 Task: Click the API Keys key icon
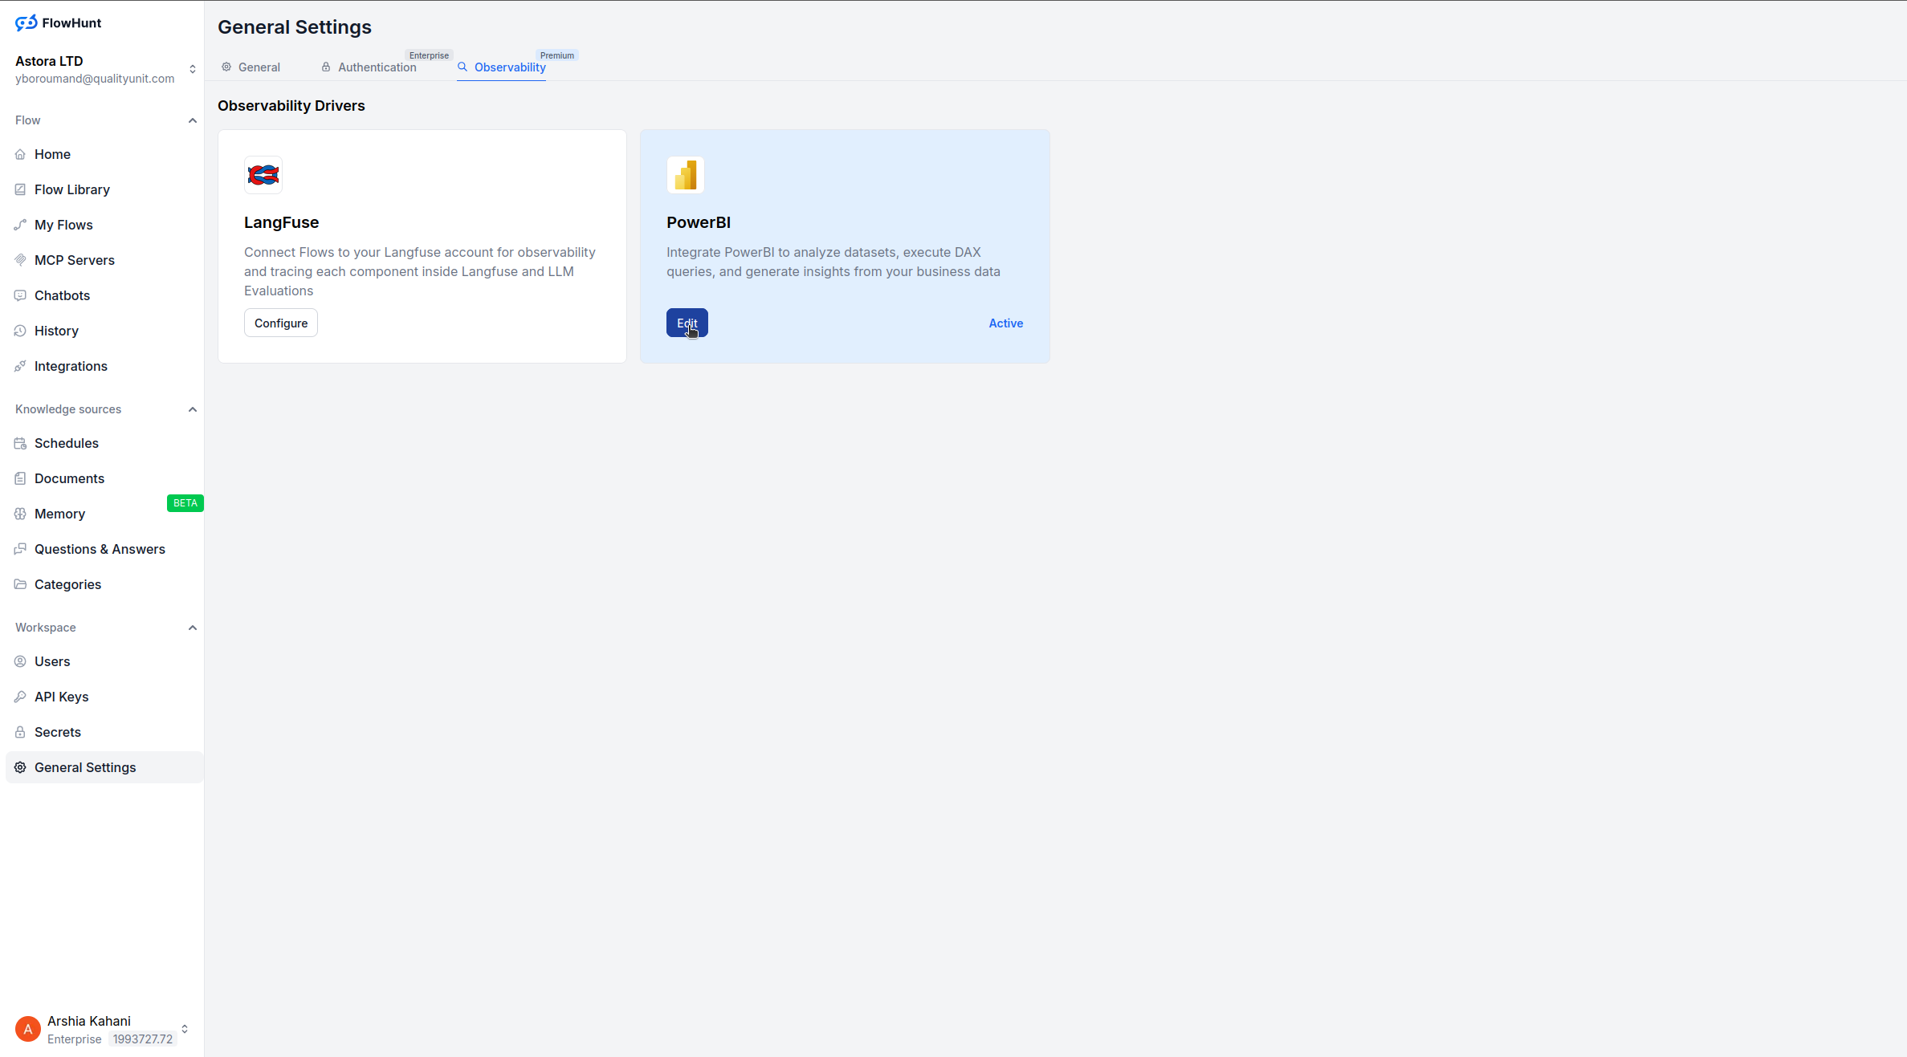(20, 697)
